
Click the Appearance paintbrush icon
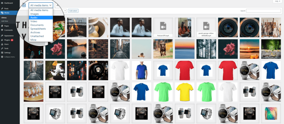click(x=2, y=36)
